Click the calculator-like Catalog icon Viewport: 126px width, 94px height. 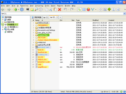click(x=105, y=10)
